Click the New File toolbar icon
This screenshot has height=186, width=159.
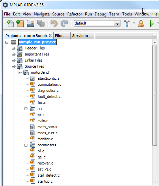click(10, 23)
